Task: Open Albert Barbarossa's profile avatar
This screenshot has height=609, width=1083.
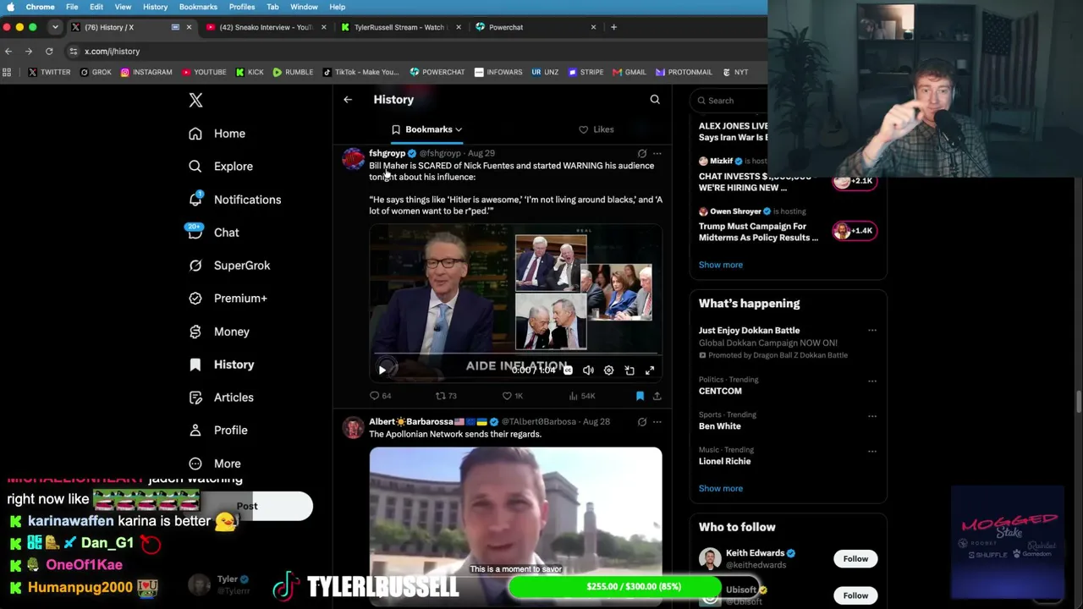Action: tap(353, 427)
